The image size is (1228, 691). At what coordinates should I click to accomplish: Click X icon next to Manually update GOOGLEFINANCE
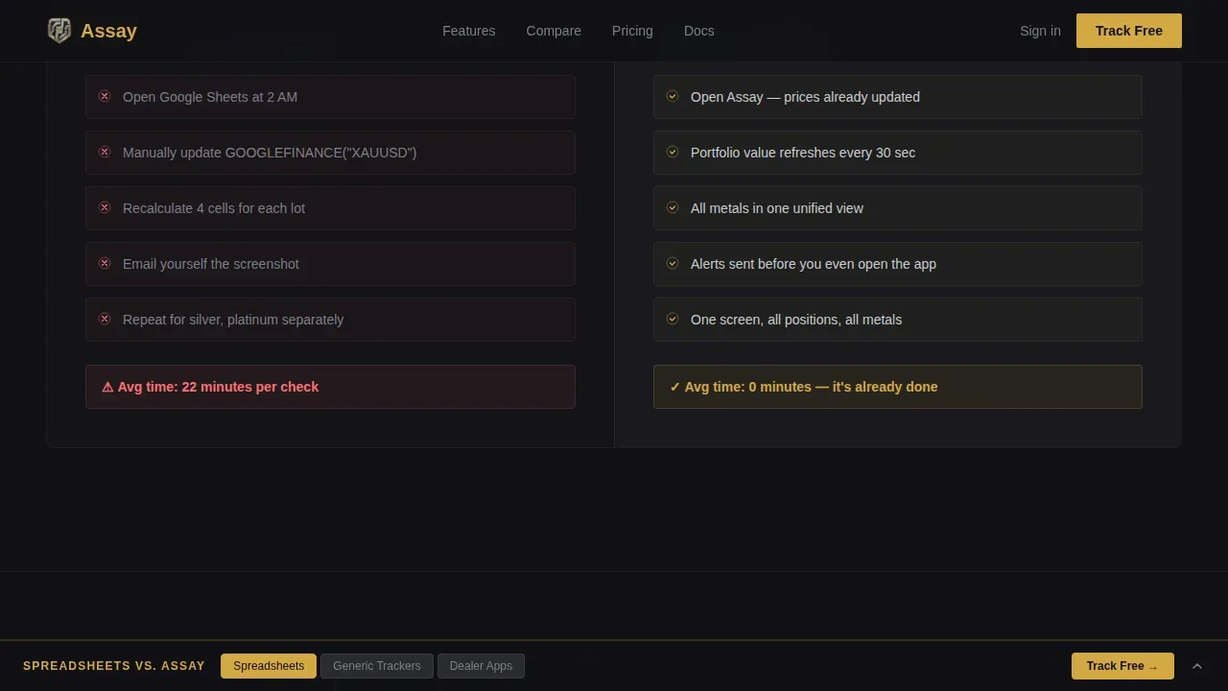[x=105, y=152]
